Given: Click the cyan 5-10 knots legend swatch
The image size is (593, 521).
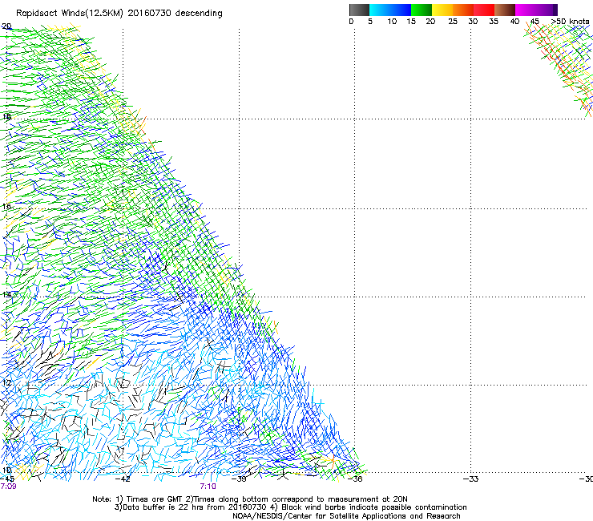Looking at the screenshot, I should pos(380,10).
